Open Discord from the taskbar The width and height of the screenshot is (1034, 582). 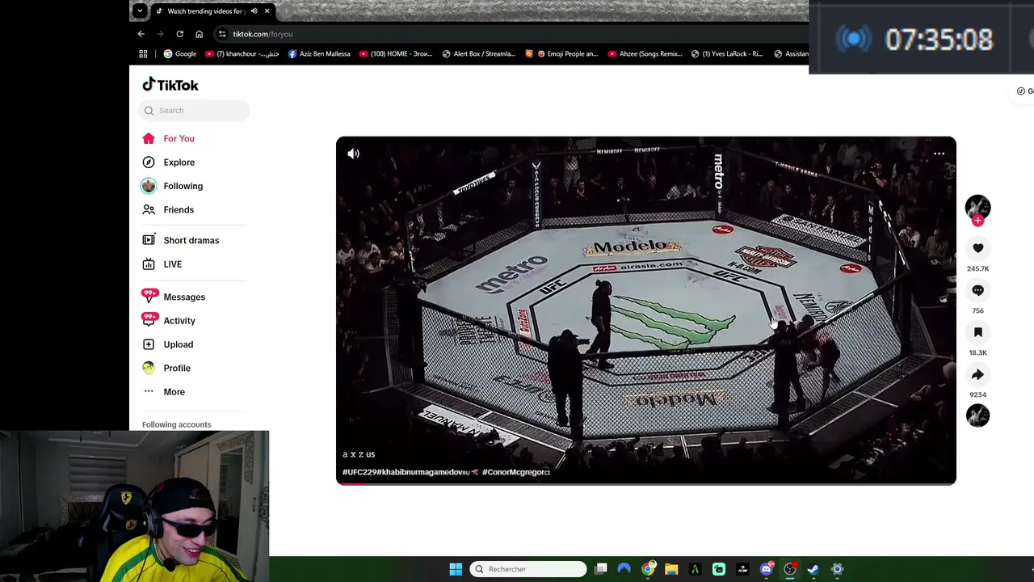[x=766, y=569]
